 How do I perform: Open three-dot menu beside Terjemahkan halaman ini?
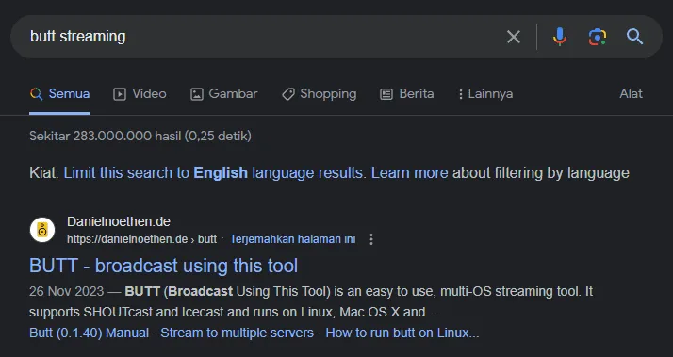[371, 239]
